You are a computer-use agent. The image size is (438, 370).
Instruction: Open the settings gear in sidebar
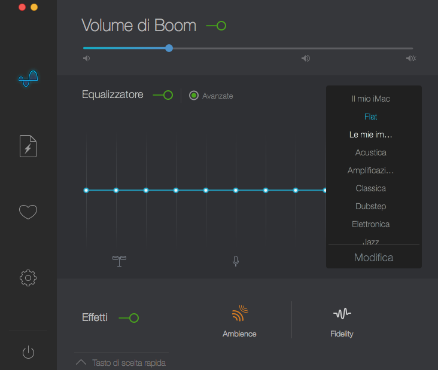[x=28, y=278]
